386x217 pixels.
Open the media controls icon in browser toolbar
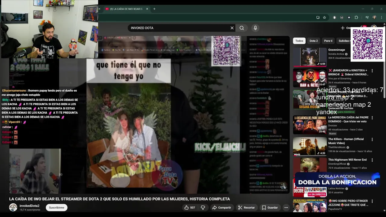367,17
